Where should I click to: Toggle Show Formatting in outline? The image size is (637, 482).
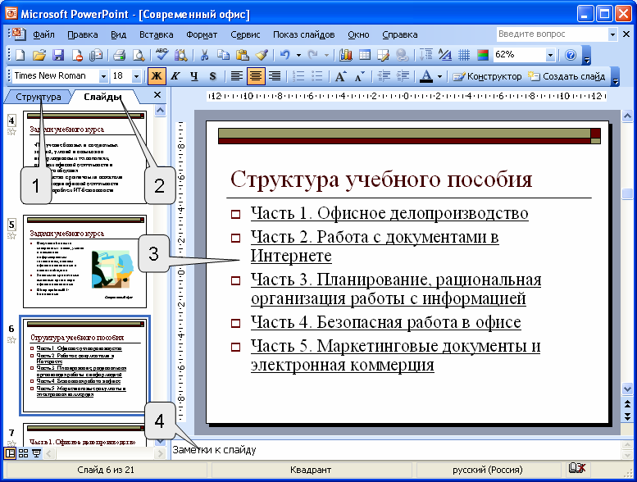pyautogui.click(x=445, y=55)
